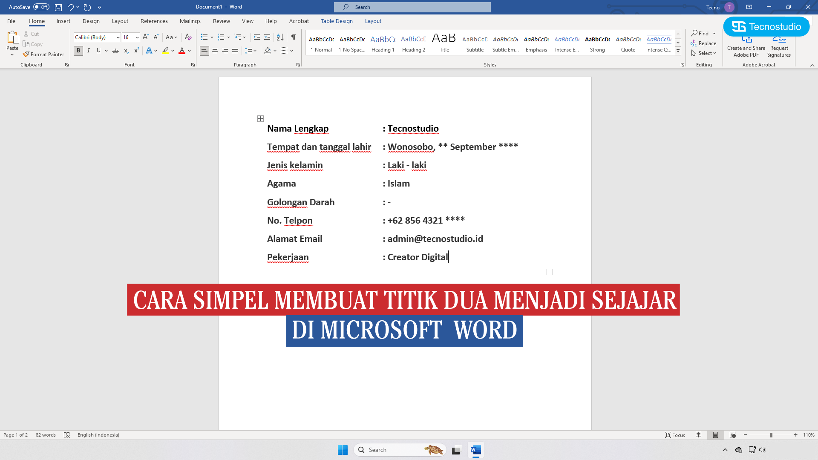This screenshot has width=818, height=460.
Task: Open the font name dropdown
Action: pyautogui.click(x=118, y=37)
